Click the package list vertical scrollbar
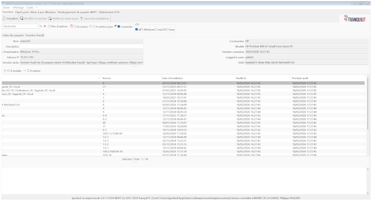 coord(368,116)
